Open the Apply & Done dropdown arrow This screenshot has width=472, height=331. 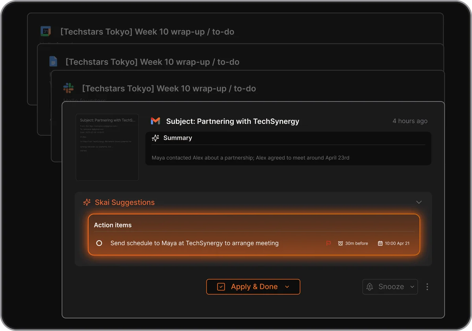[x=287, y=287]
